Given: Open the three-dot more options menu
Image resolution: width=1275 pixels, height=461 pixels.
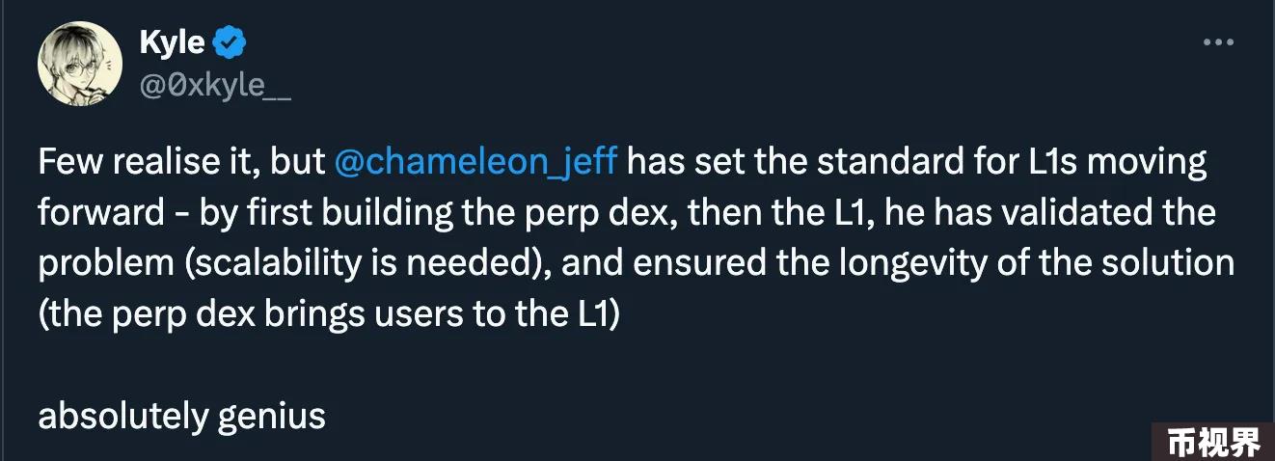Looking at the screenshot, I should (1217, 45).
